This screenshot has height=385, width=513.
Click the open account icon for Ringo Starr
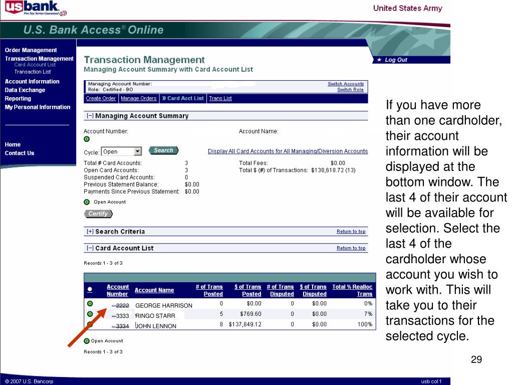90,314
